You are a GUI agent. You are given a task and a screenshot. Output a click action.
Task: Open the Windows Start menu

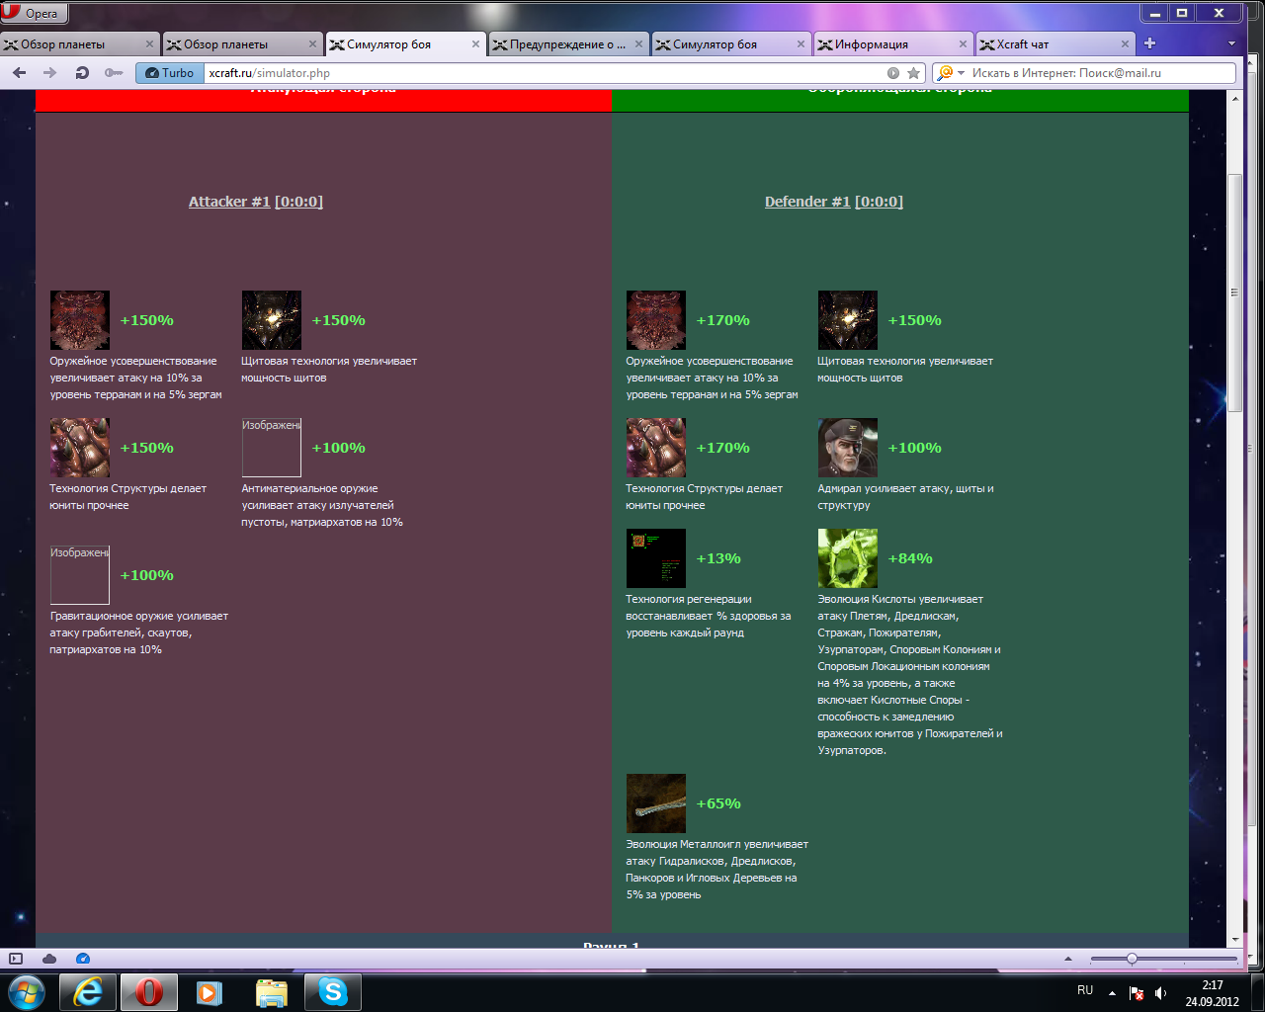tap(27, 992)
